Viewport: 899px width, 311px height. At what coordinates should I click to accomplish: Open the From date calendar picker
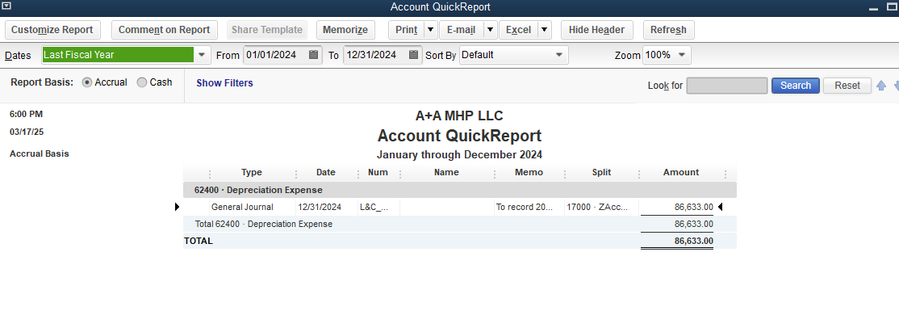314,55
